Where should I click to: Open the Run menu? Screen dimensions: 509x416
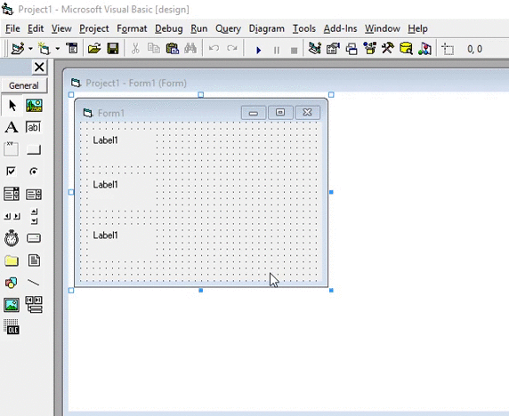coord(199,28)
